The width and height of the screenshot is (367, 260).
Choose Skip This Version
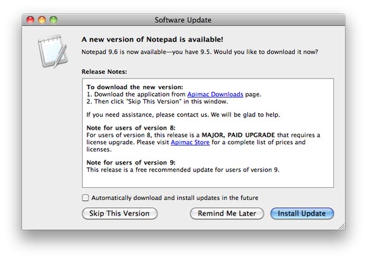pos(120,213)
